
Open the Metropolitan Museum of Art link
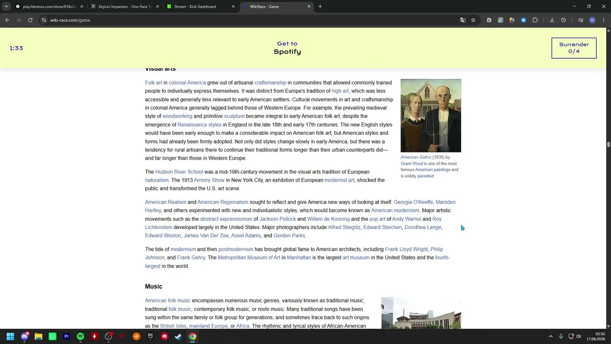(x=249, y=258)
